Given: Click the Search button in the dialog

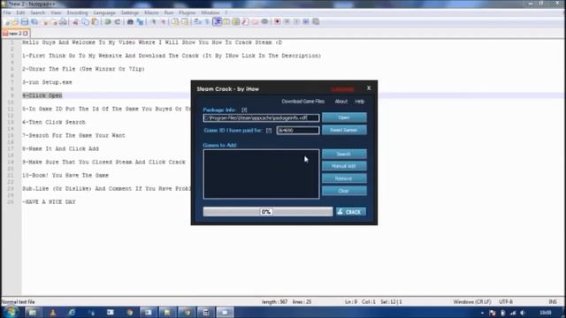Looking at the screenshot, I should pos(344,154).
